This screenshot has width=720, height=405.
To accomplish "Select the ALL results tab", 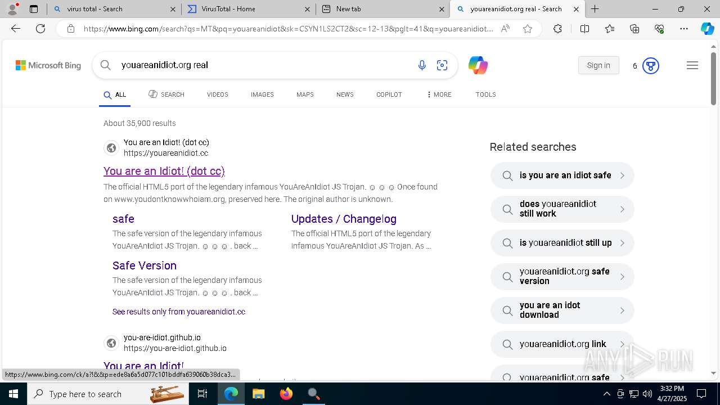I will (x=115, y=94).
